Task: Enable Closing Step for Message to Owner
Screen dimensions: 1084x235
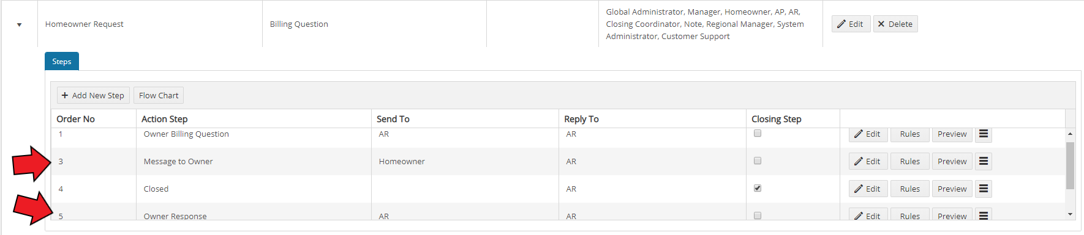Action: click(758, 161)
